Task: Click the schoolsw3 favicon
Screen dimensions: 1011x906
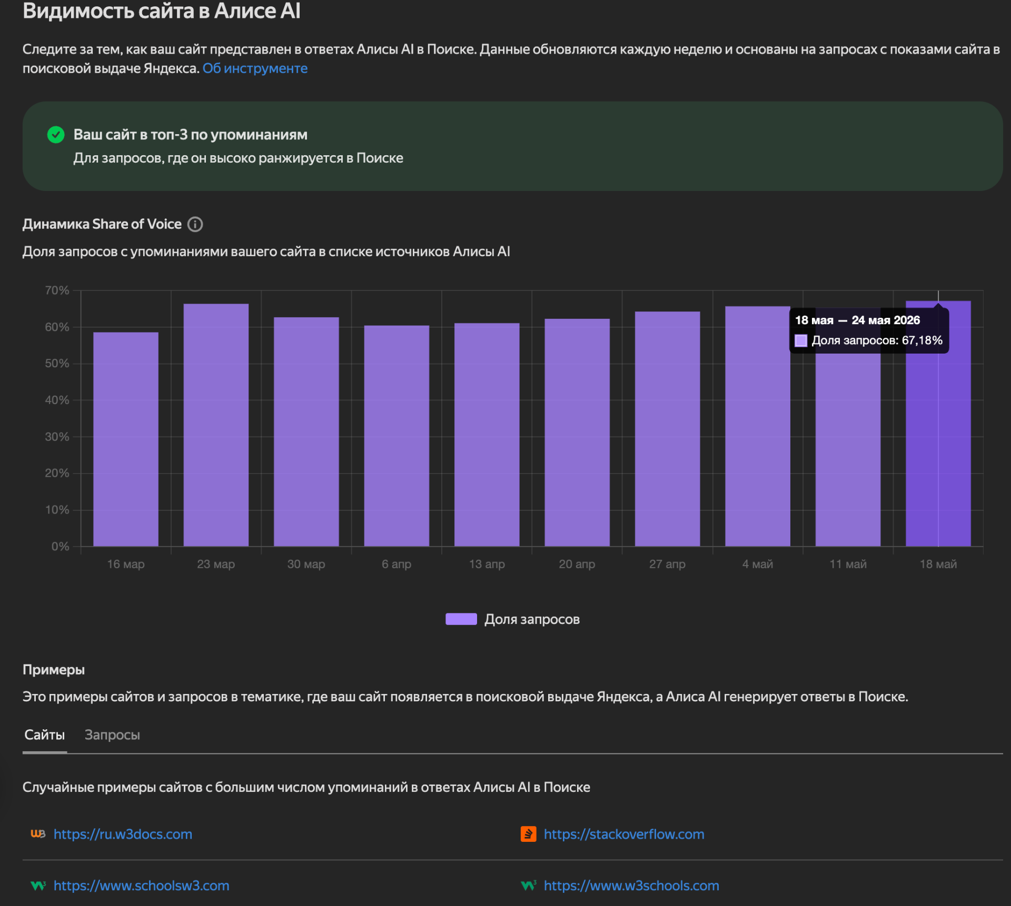Action: coord(38,885)
